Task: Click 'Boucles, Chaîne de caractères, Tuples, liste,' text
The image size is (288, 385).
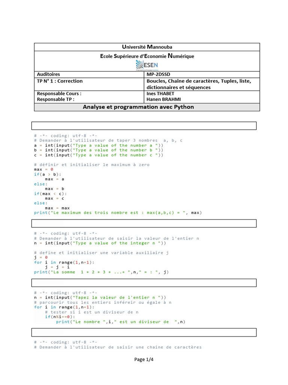Action: [199, 81]
